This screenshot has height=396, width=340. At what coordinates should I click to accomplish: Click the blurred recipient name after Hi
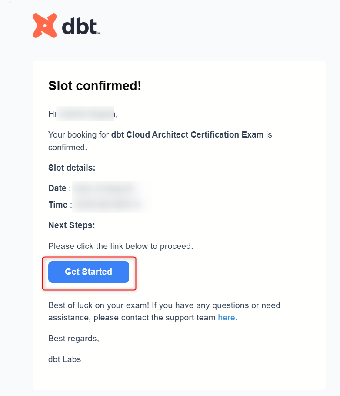click(x=85, y=114)
